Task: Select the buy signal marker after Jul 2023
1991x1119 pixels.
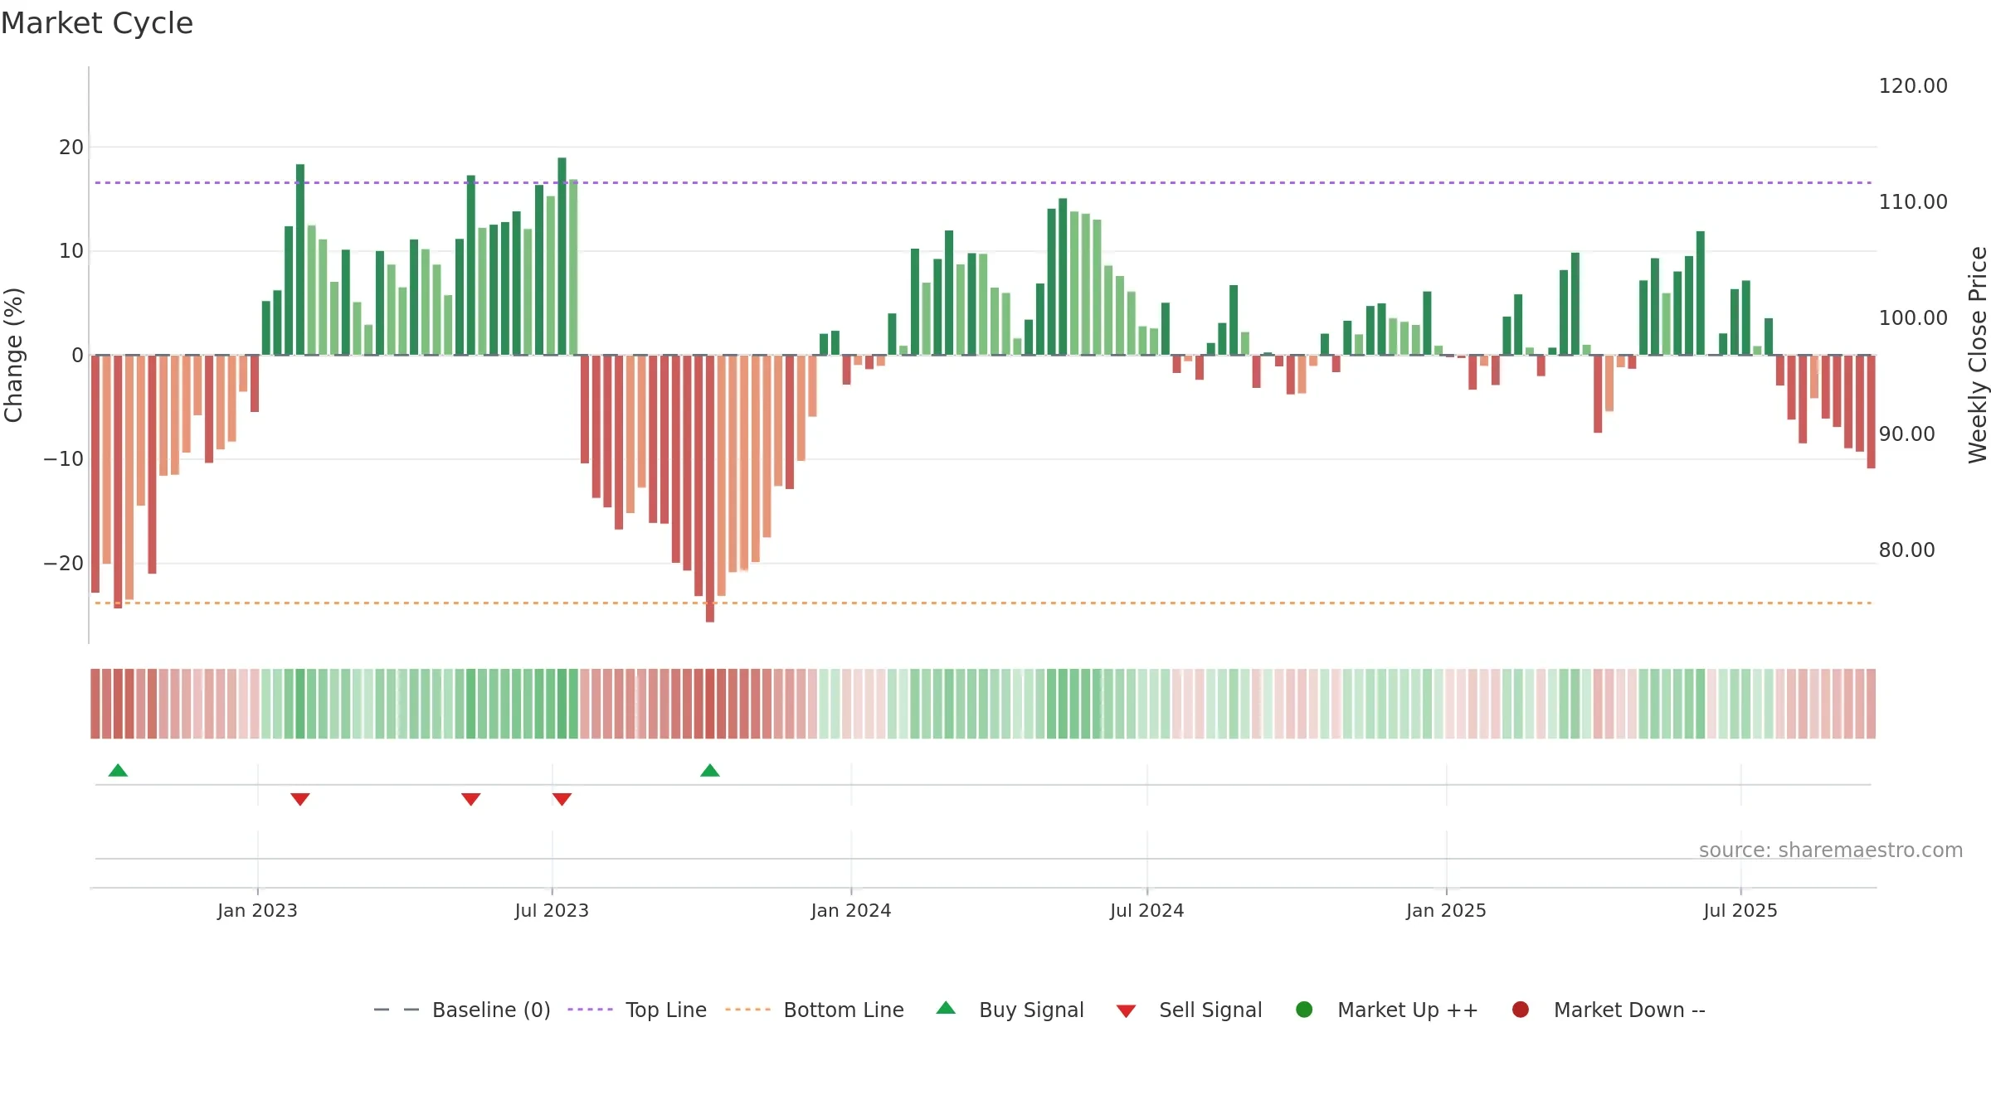Action: pos(710,771)
